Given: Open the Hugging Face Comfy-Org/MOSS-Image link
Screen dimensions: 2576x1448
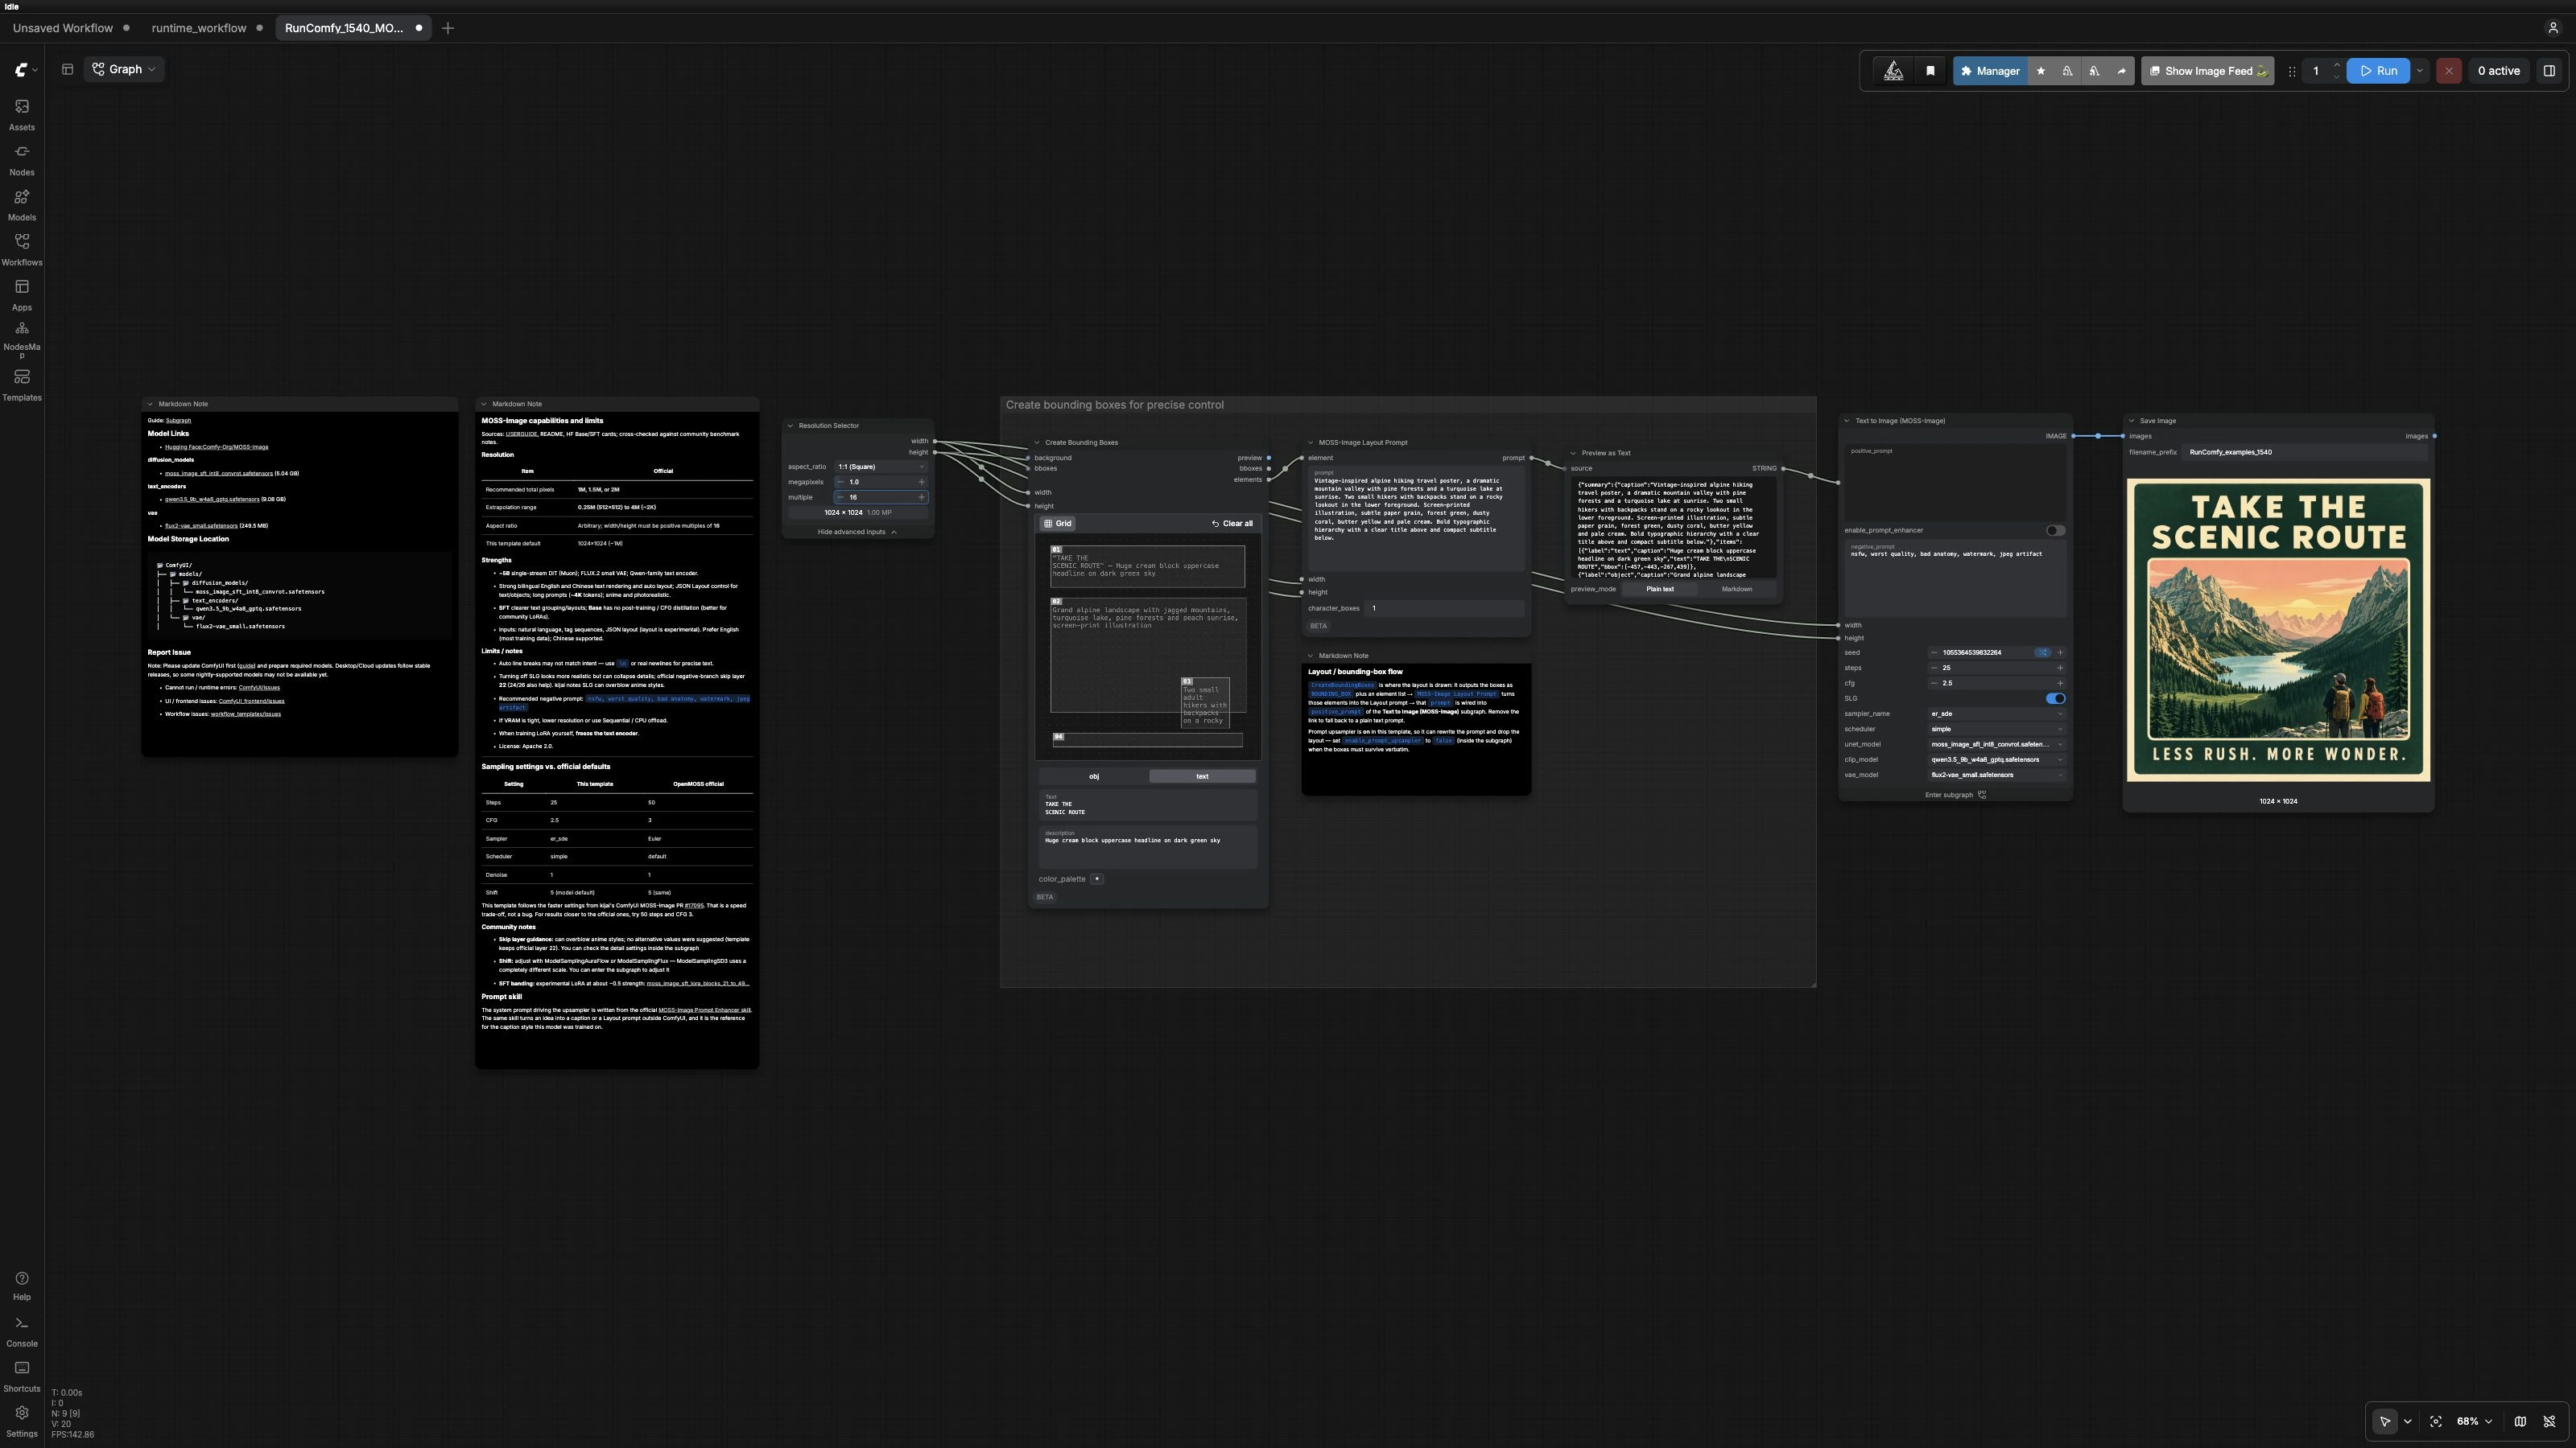Looking at the screenshot, I should coord(216,446).
